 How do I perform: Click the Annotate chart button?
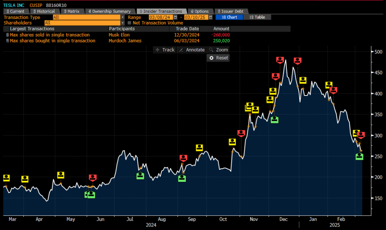(x=192, y=50)
